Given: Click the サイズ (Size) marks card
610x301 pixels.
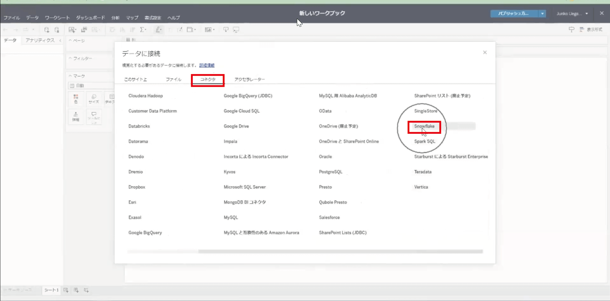Looking at the screenshot, I should (x=94, y=99).
